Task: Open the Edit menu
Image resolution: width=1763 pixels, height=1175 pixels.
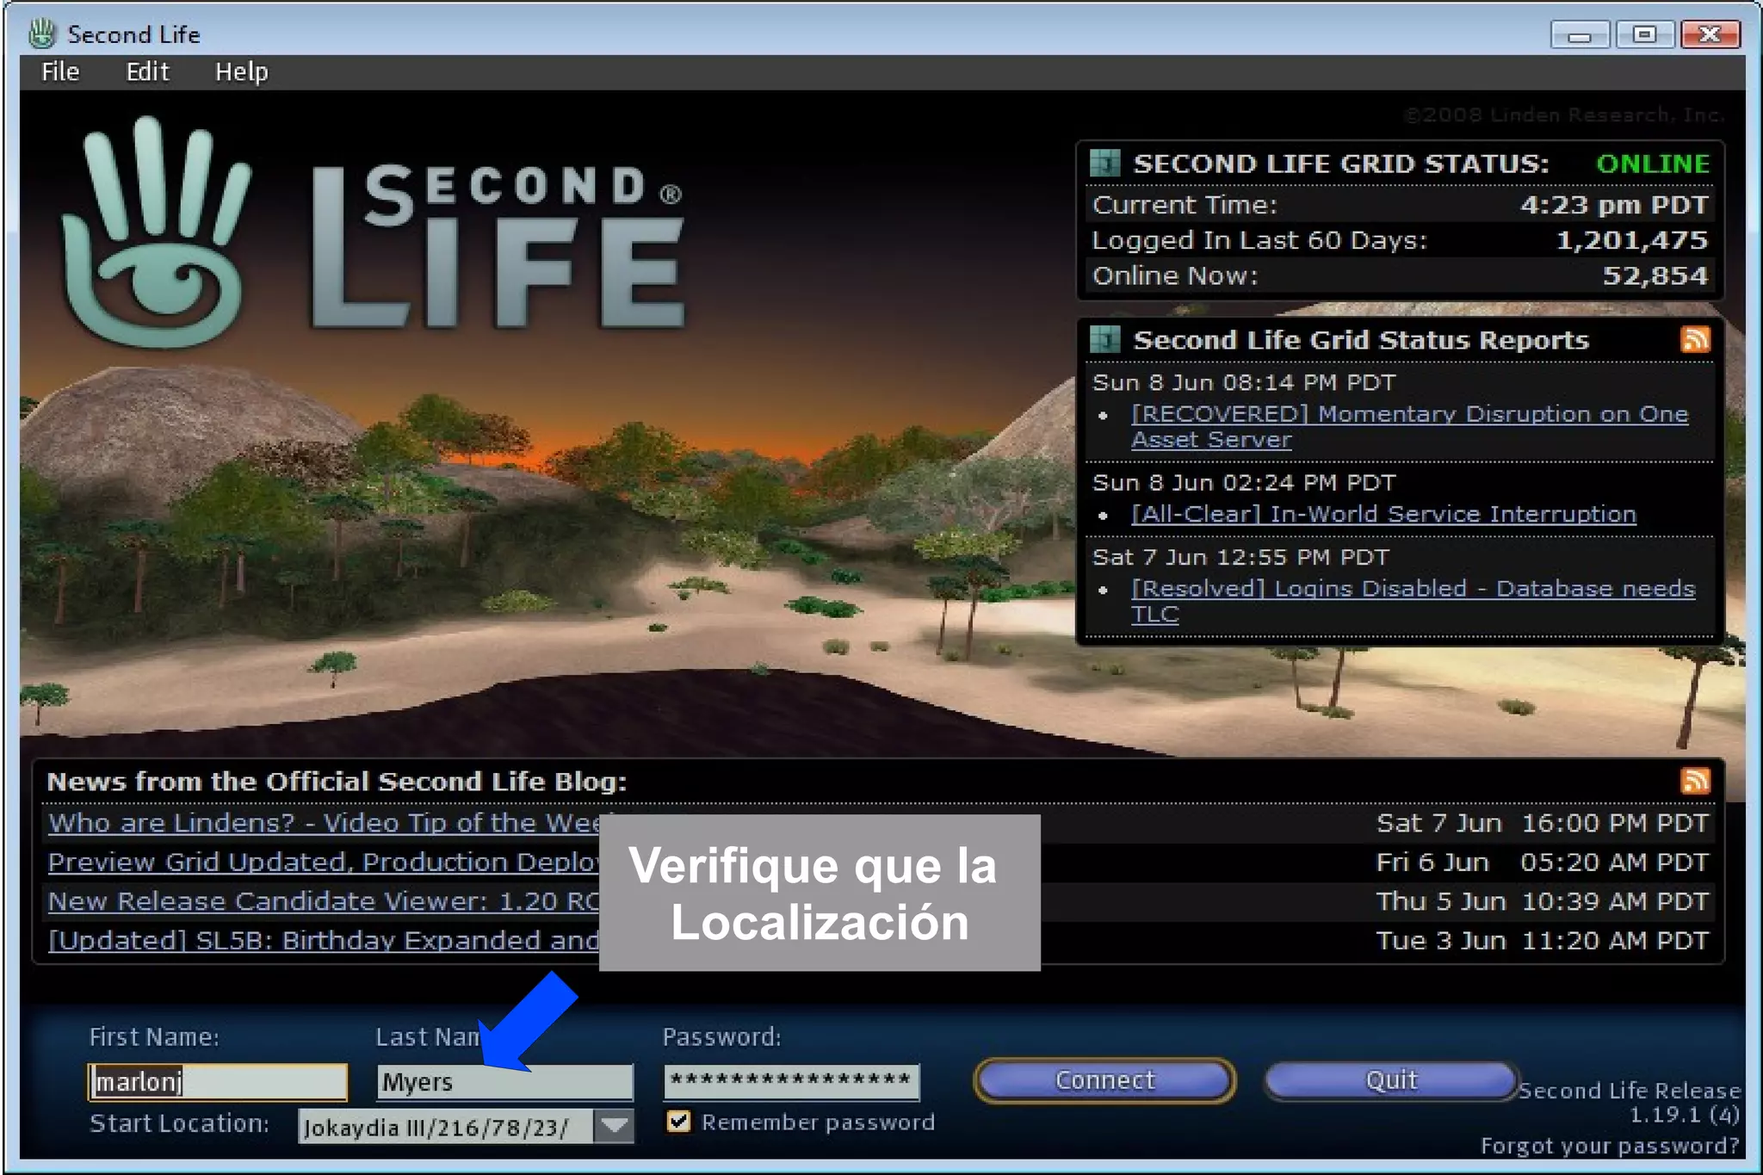Action: (147, 72)
